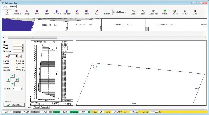Viewport: 209px width, 115px height.
Task: Click the horizontal scrollbar thumb of track view
Action: point(32,37)
